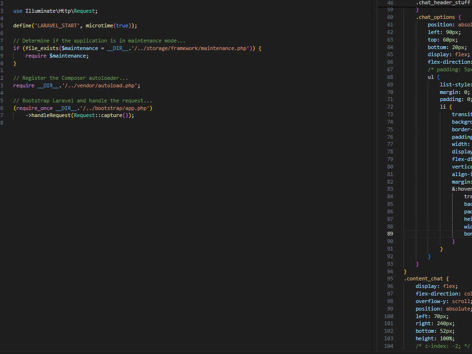Click comment 'Determine if the application is in maintenance mode...'

[x=104, y=41]
